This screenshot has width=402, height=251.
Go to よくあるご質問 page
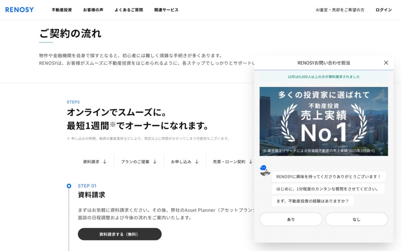[129, 10]
